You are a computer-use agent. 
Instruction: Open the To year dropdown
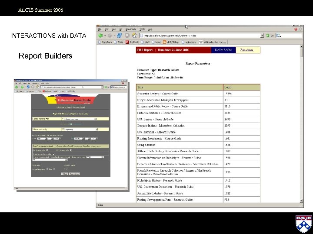pos(94,139)
